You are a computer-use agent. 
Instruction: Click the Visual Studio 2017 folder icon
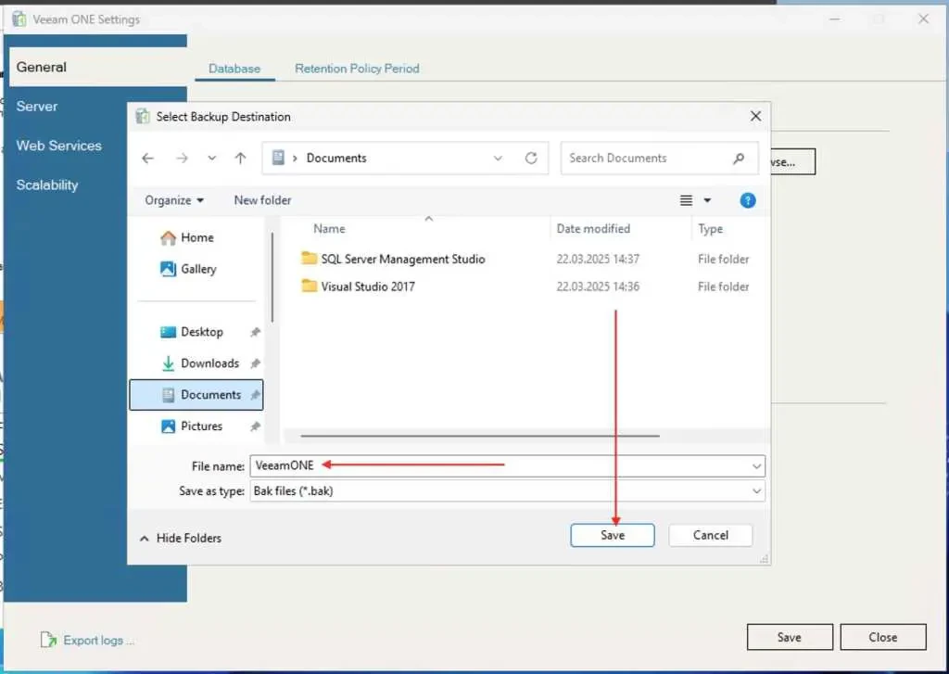310,286
